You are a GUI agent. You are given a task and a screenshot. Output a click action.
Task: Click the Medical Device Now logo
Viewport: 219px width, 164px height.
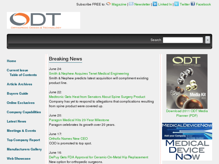point(187,150)
